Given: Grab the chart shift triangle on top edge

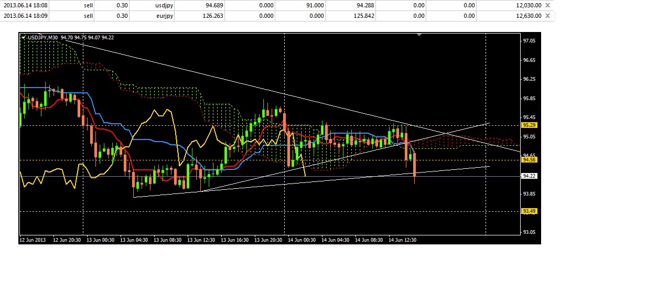Looking at the screenshot, I should pos(419,35).
